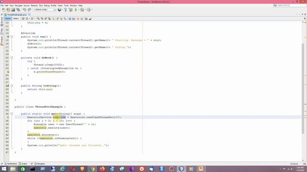Open File Explorer from taskbar
Image resolution: width=307 pixels, height=172 pixels.
(x=13, y=169)
